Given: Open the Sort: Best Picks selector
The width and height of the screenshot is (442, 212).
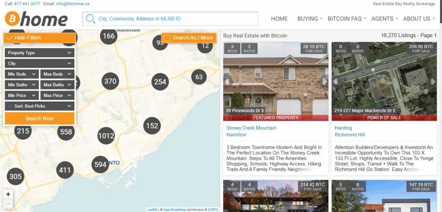Looking at the screenshot, I should point(40,106).
